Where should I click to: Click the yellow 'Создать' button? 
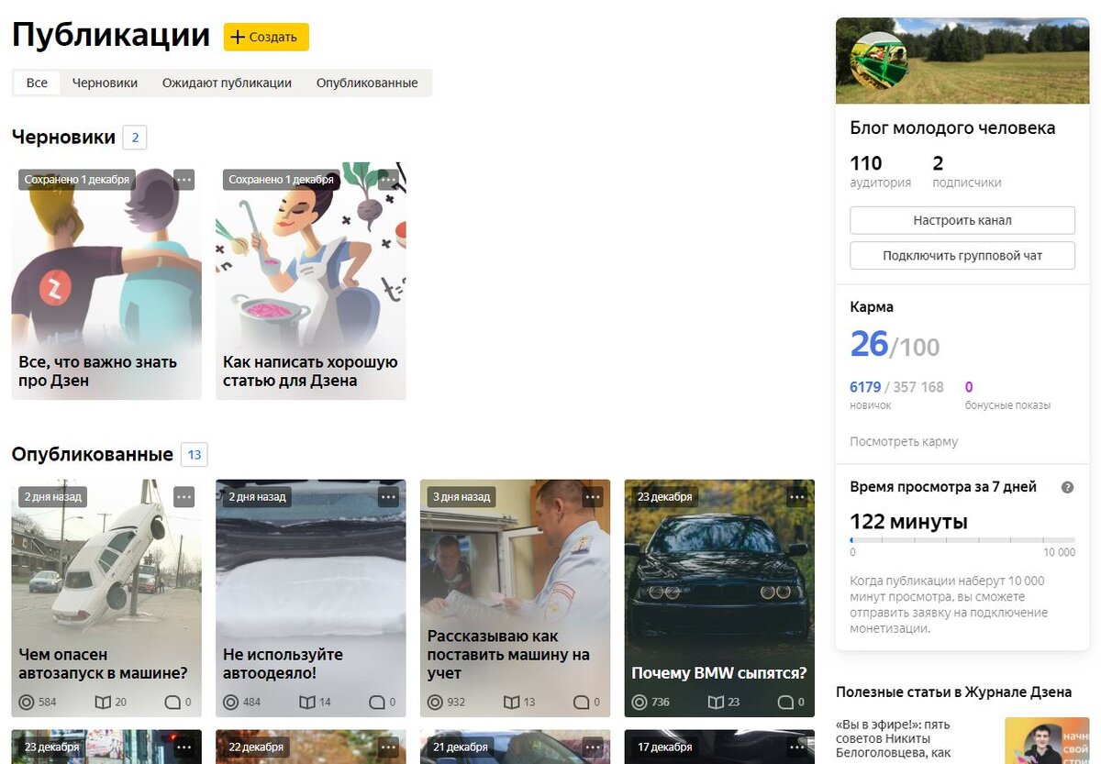pos(266,37)
